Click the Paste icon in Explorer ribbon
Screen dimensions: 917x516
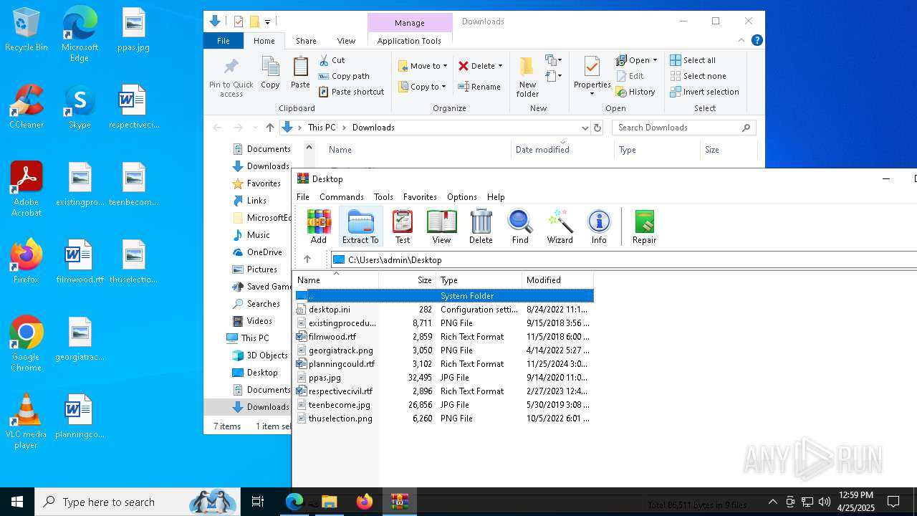tap(300, 73)
